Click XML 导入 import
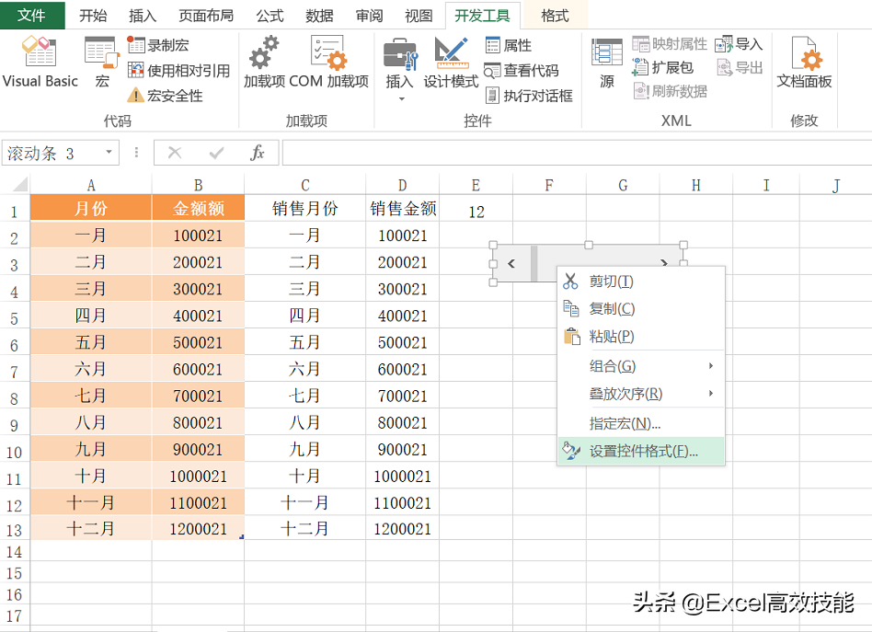This screenshot has height=632, width=872. tap(739, 43)
